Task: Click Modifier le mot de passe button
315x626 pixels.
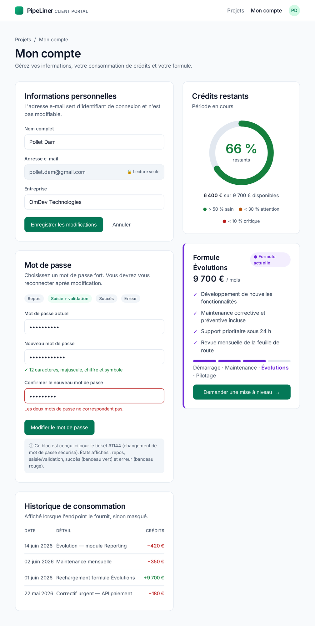Action: [59, 427]
